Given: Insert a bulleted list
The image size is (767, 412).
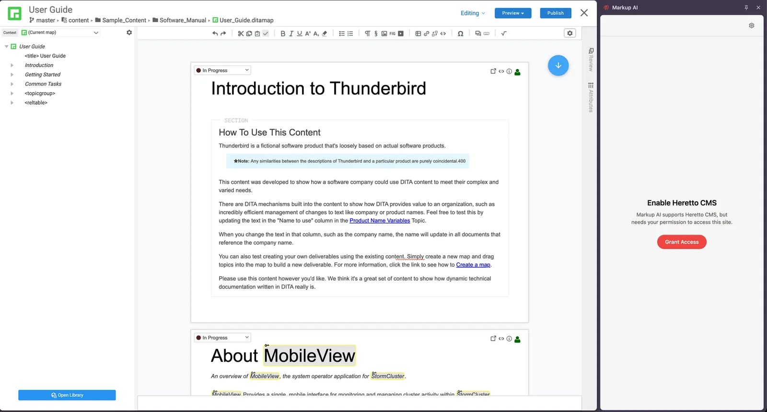Looking at the screenshot, I should [342, 33].
